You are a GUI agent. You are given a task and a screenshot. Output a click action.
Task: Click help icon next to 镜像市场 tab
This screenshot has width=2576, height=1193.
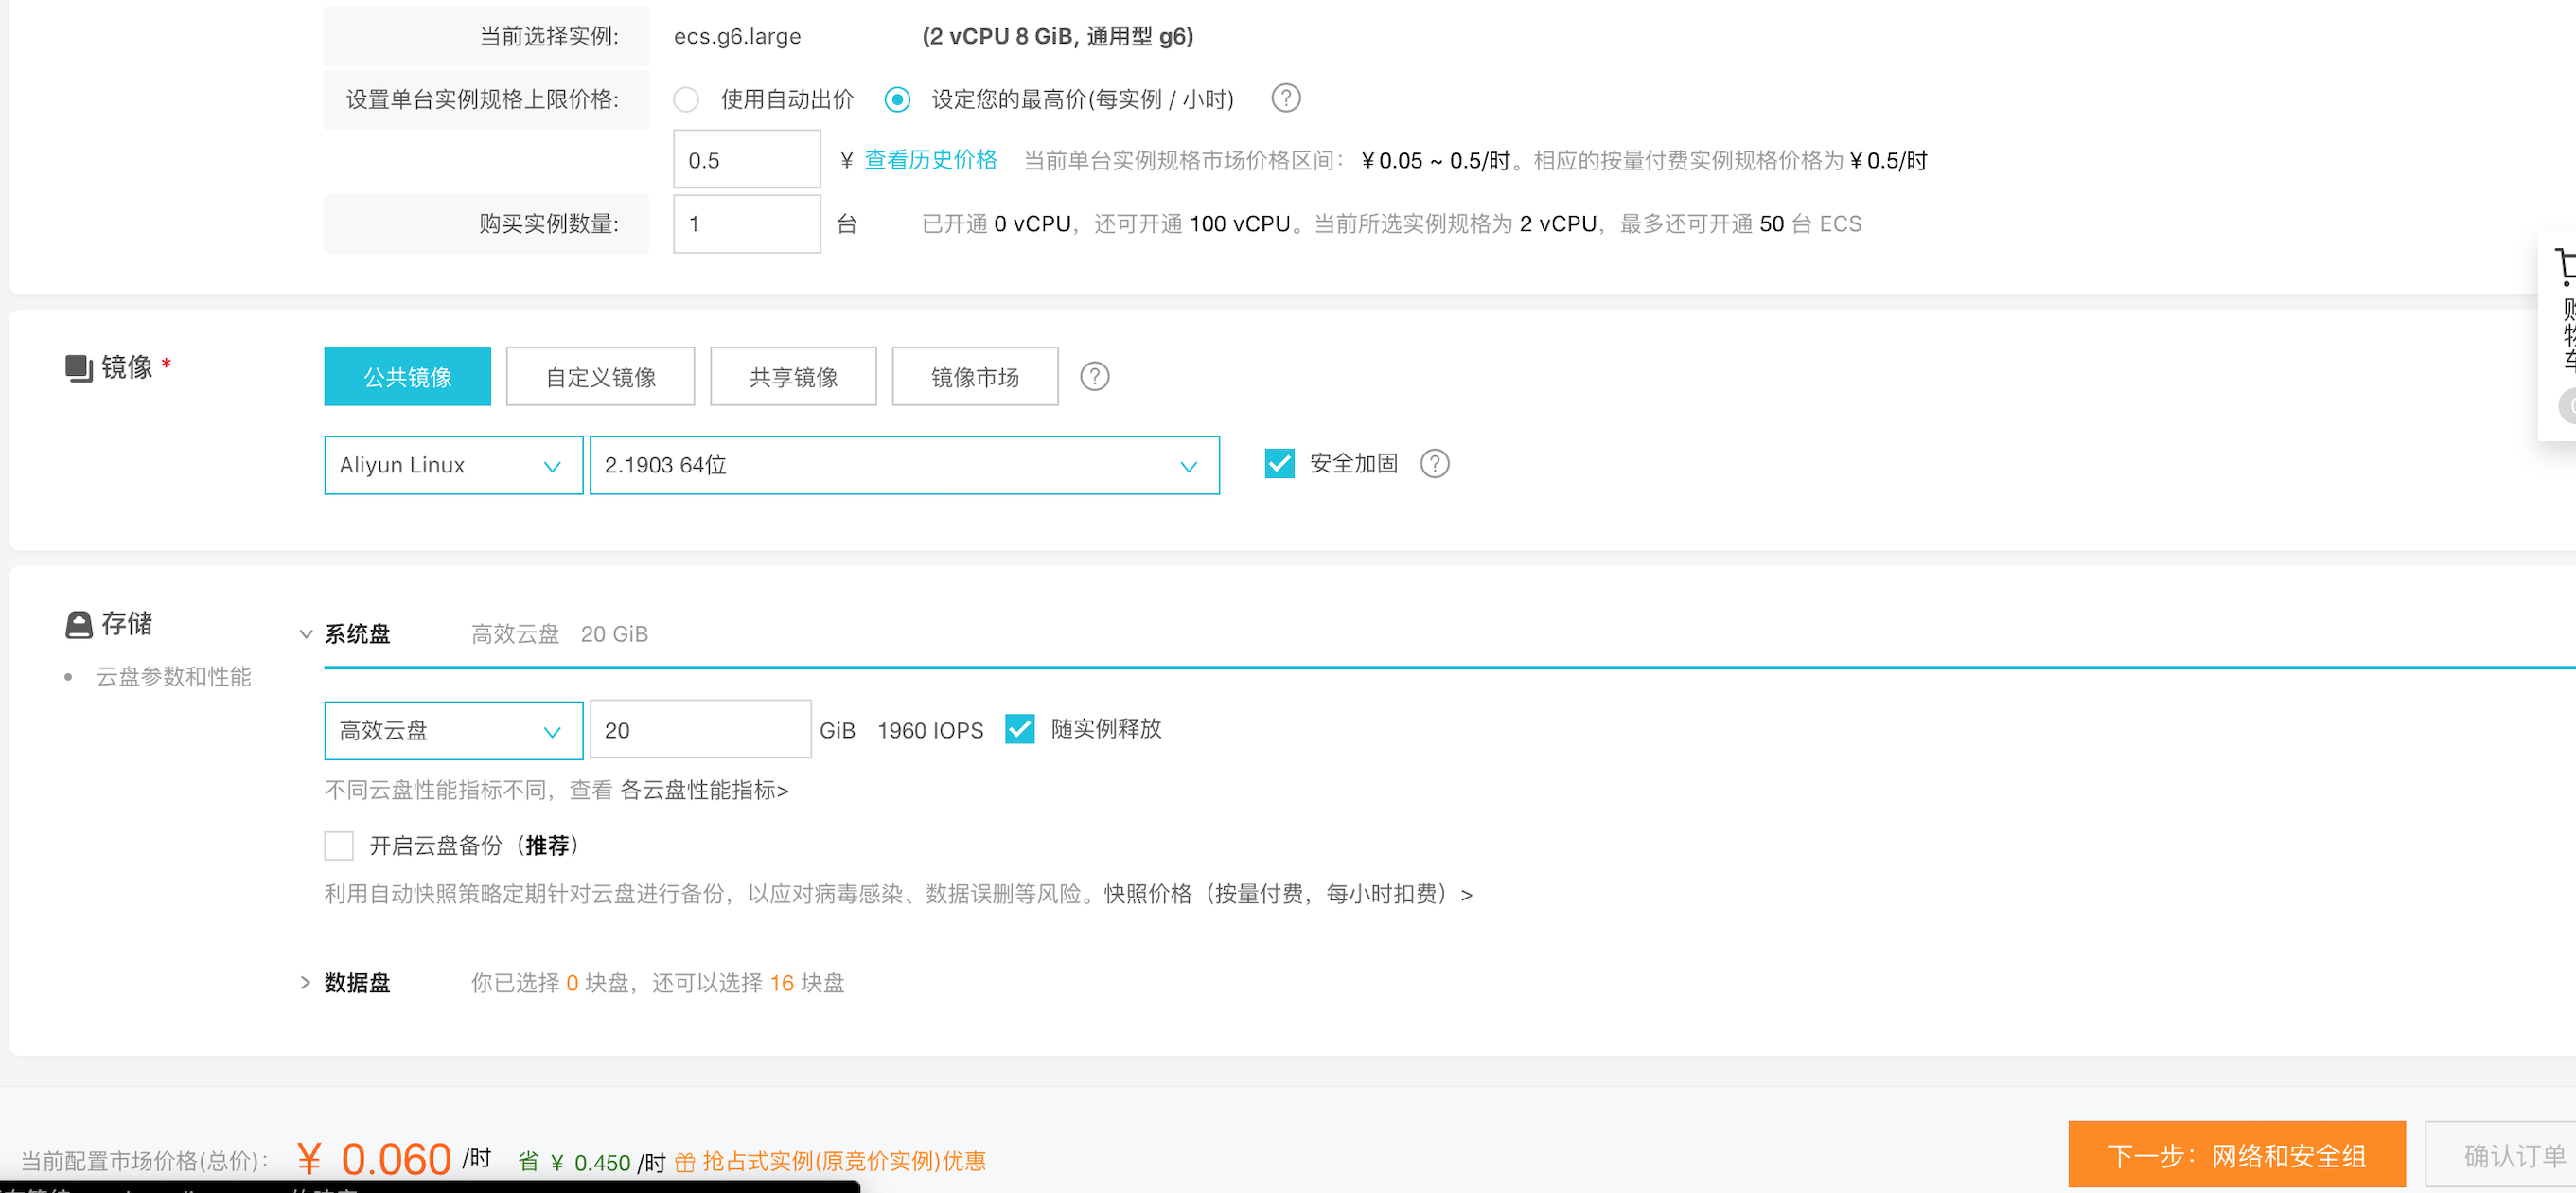click(x=1094, y=376)
